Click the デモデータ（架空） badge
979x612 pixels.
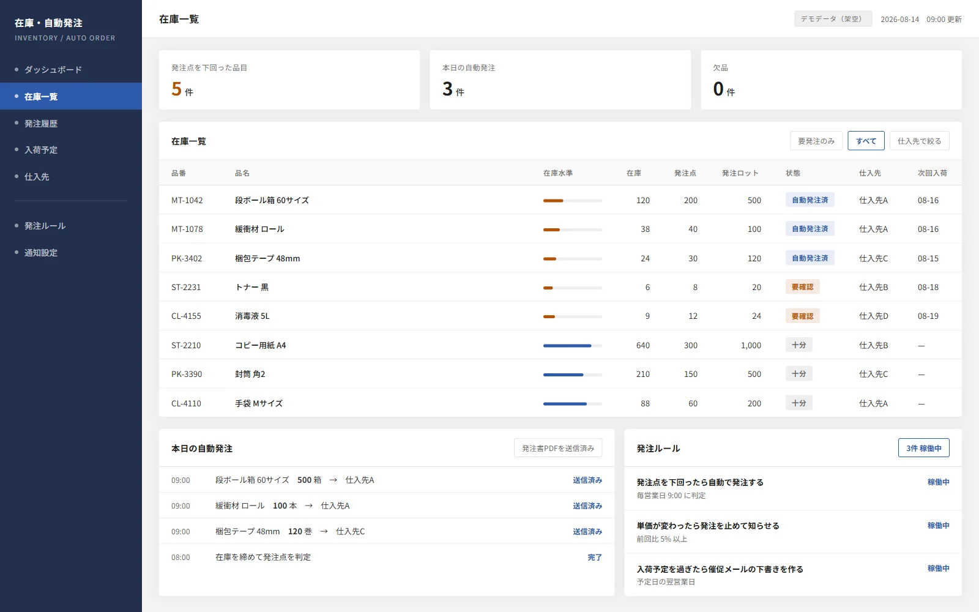click(x=833, y=19)
